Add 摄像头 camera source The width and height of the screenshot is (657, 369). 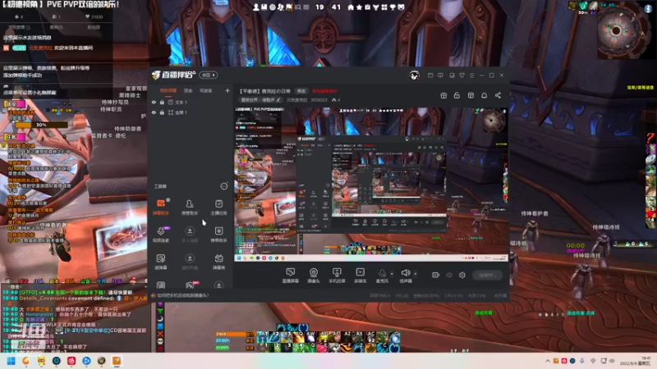click(314, 276)
